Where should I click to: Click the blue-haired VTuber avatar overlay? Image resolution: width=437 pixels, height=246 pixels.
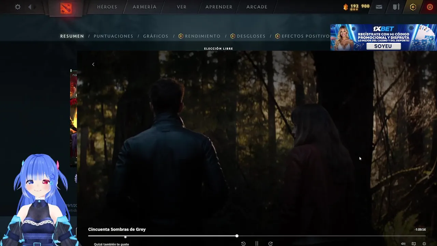[x=39, y=200]
